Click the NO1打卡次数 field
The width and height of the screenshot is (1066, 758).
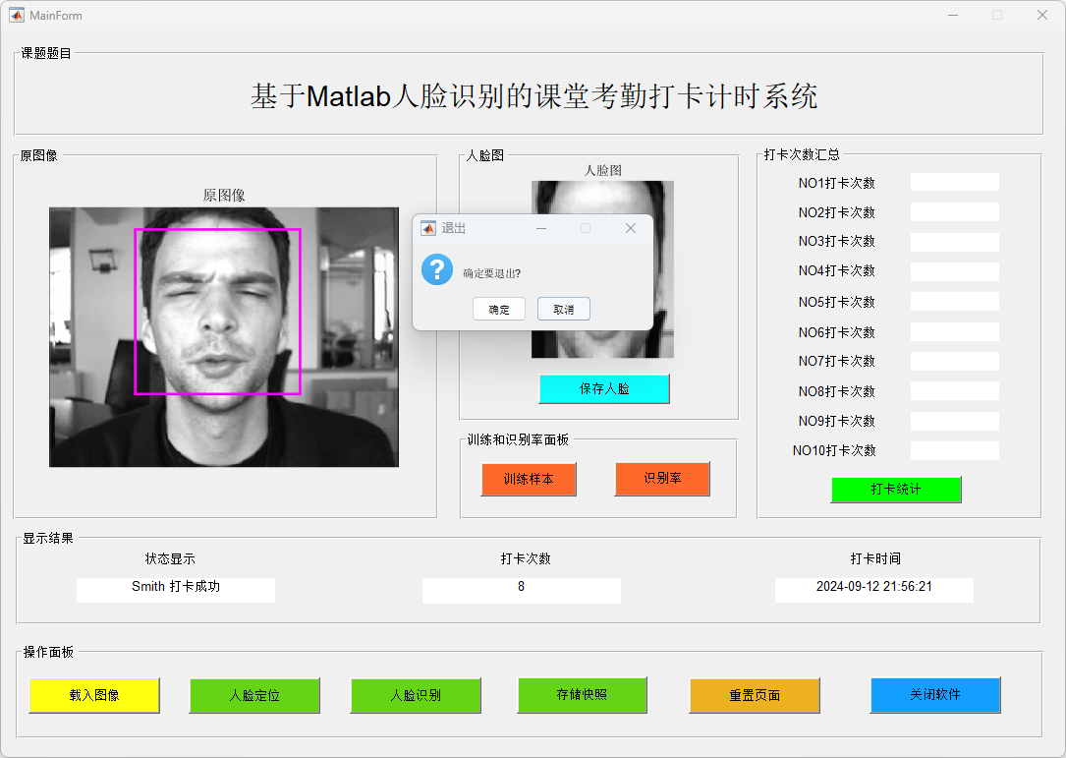pyautogui.click(x=955, y=182)
